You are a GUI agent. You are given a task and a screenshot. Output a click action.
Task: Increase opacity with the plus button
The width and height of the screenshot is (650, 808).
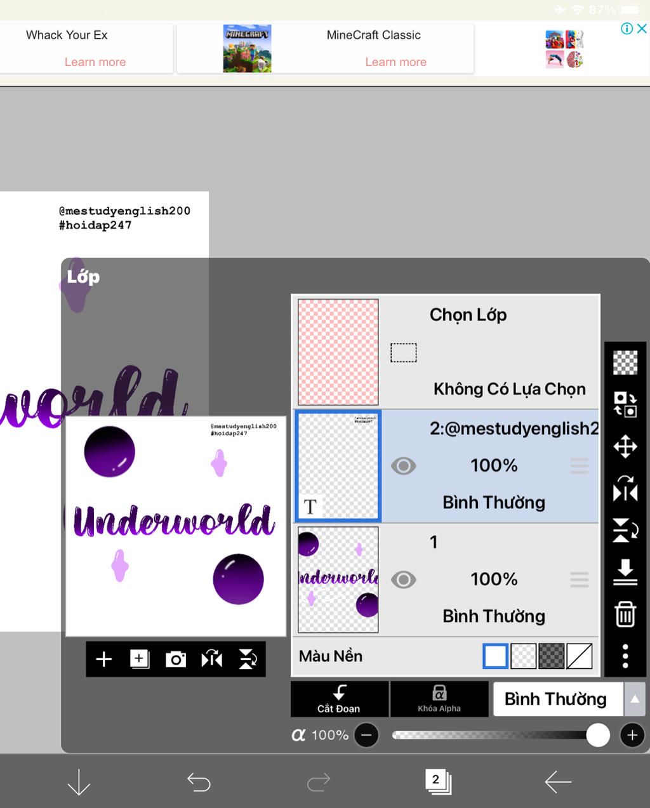[632, 735]
